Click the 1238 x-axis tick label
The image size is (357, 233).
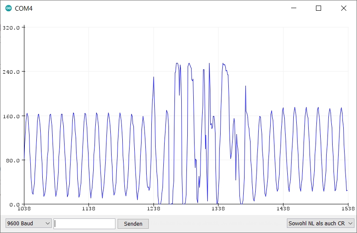pos(153,209)
